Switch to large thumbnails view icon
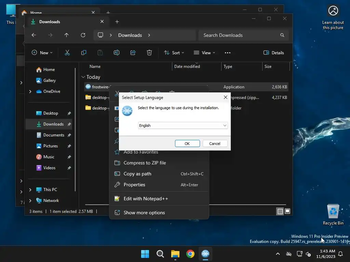This screenshot has width=350, height=262. point(287,211)
